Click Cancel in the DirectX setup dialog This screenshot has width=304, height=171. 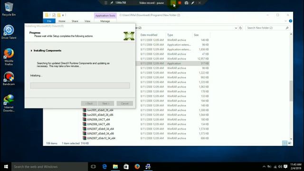(x=124, y=104)
